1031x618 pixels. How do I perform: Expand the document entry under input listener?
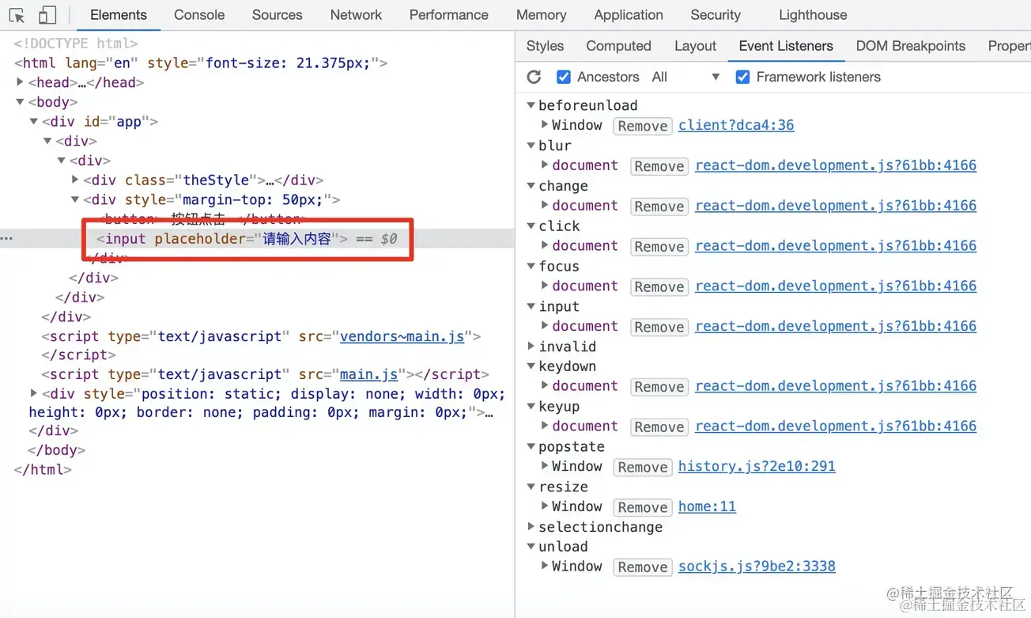[546, 326]
